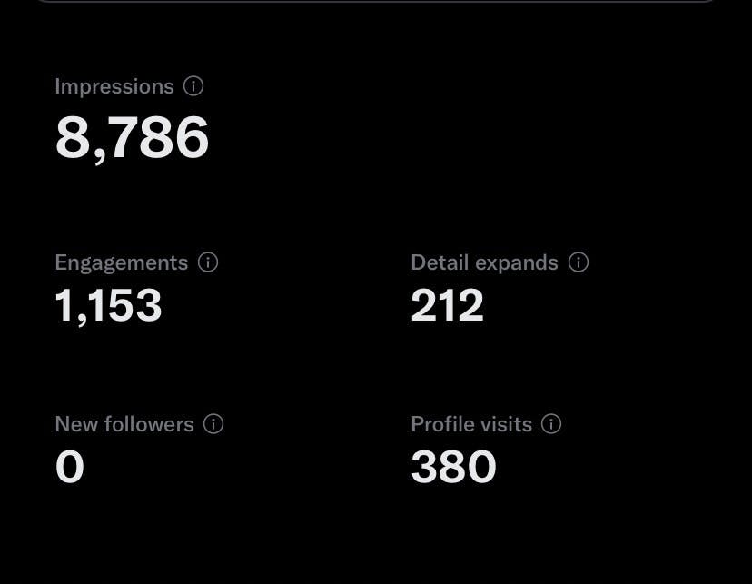
Task: Click the 0 new followers value
Action: point(70,467)
